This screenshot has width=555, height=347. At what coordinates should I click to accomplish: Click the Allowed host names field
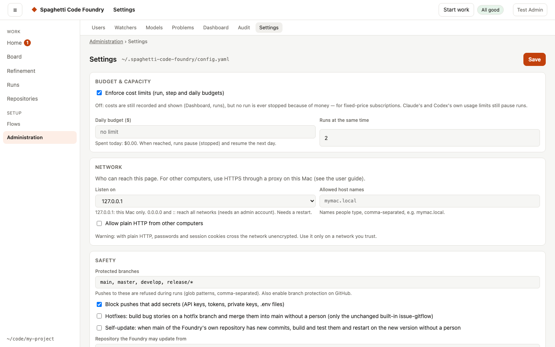point(430,201)
